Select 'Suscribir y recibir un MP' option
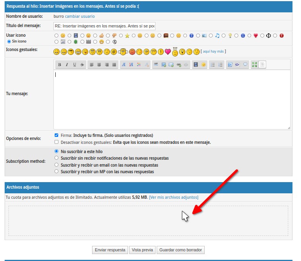Screen dimensions: 301x261 [56, 172]
